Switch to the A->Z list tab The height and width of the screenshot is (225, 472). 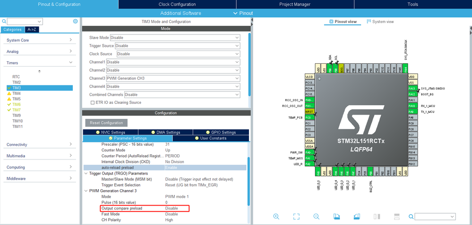32,29
